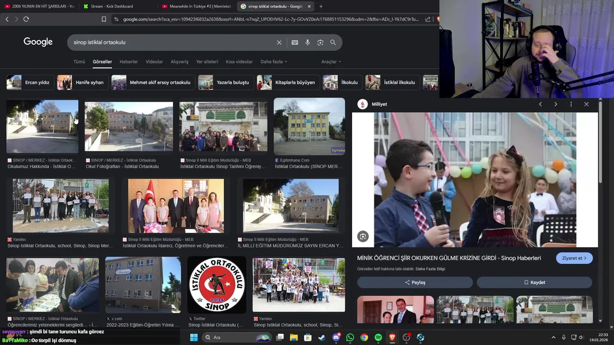614x345 pixels.
Task: Open WhatsApp from the taskbar
Action: [350, 337]
